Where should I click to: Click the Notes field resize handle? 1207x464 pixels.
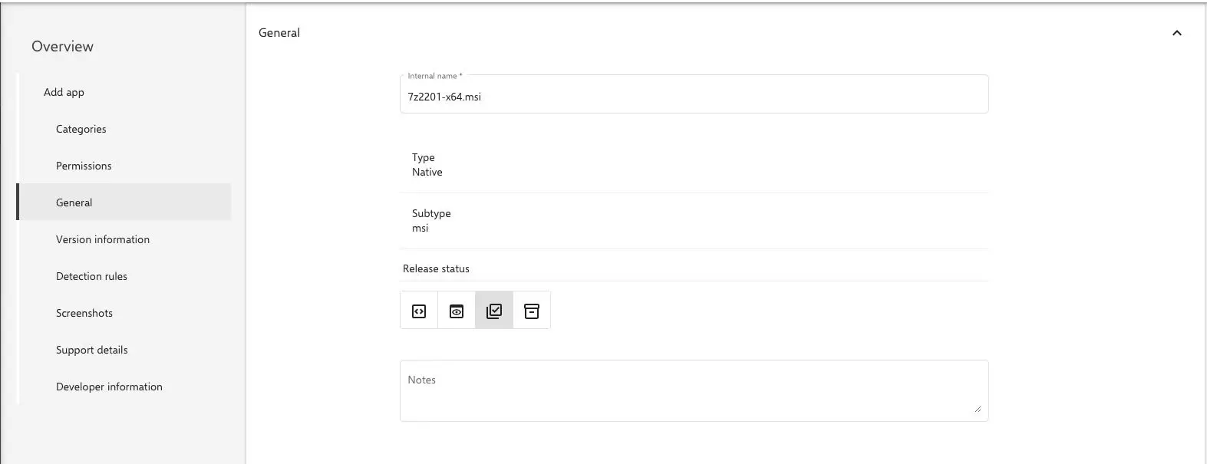(x=977, y=410)
